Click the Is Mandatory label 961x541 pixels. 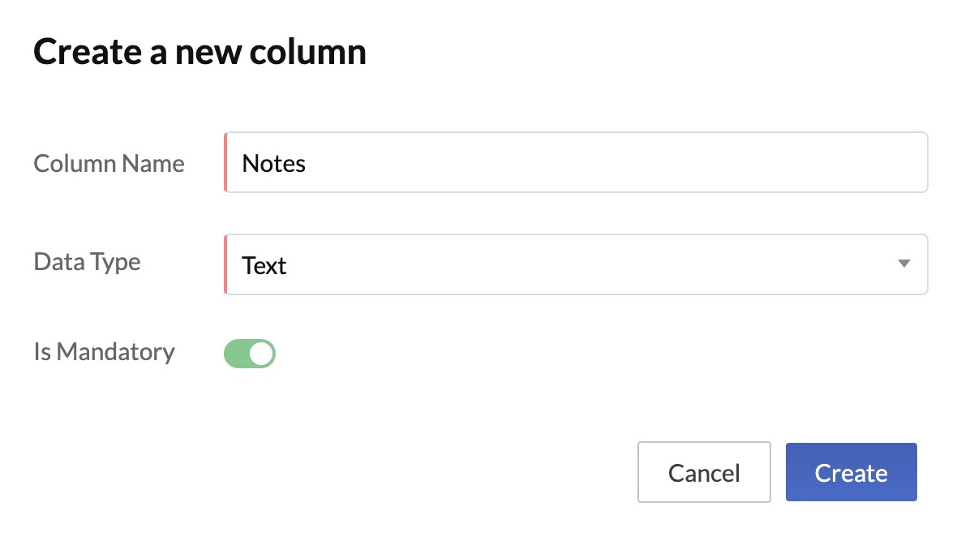pos(103,352)
